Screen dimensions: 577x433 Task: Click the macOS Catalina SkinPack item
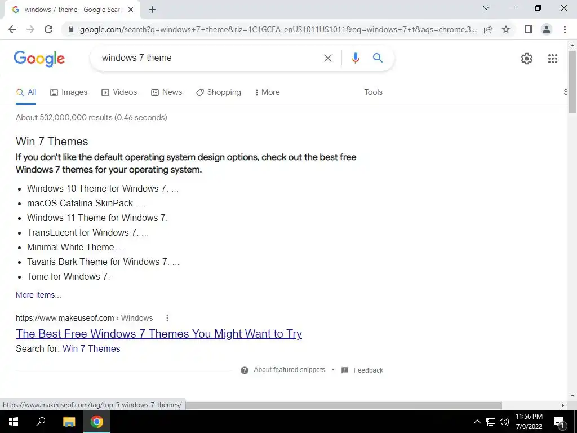(86, 203)
